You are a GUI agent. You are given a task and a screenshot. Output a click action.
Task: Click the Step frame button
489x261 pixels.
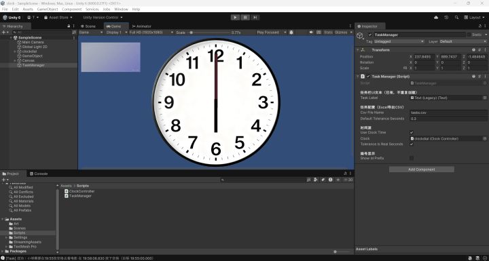(255, 18)
